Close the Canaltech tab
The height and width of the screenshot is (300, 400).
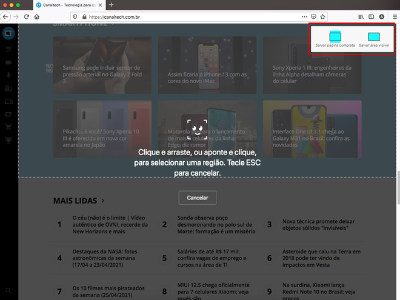pyautogui.click(x=101, y=5)
